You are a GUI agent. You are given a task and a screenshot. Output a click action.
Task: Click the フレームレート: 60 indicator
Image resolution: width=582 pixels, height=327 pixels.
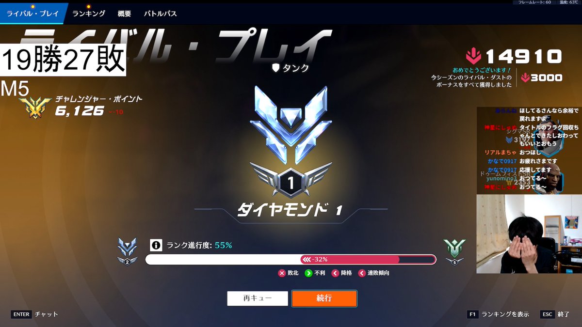click(x=534, y=2)
